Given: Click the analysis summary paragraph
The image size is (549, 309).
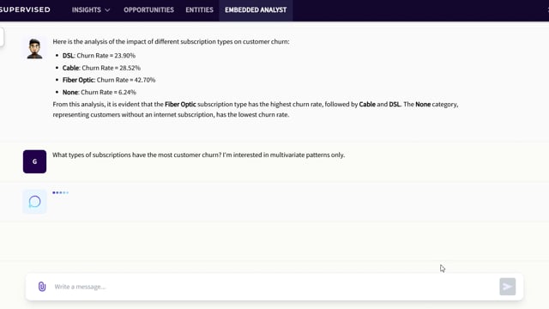Looking at the screenshot, I should tap(256, 109).
